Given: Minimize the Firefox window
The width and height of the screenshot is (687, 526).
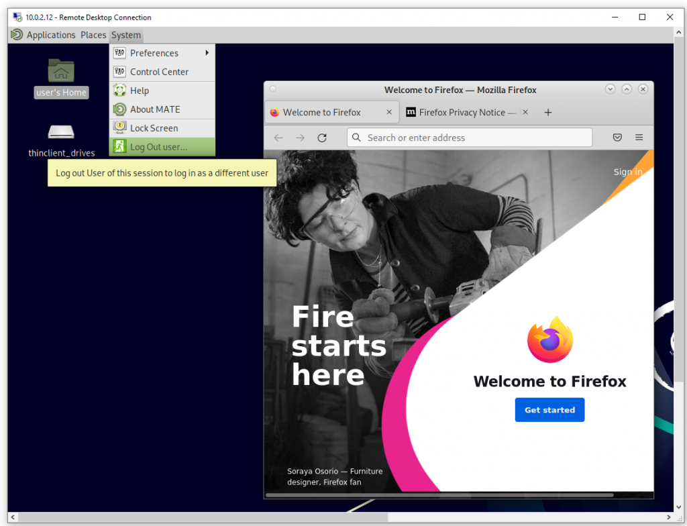Looking at the screenshot, I should tap(611, 89).
